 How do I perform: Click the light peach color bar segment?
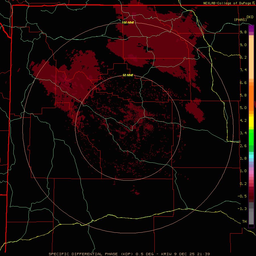tap(251, 58)
